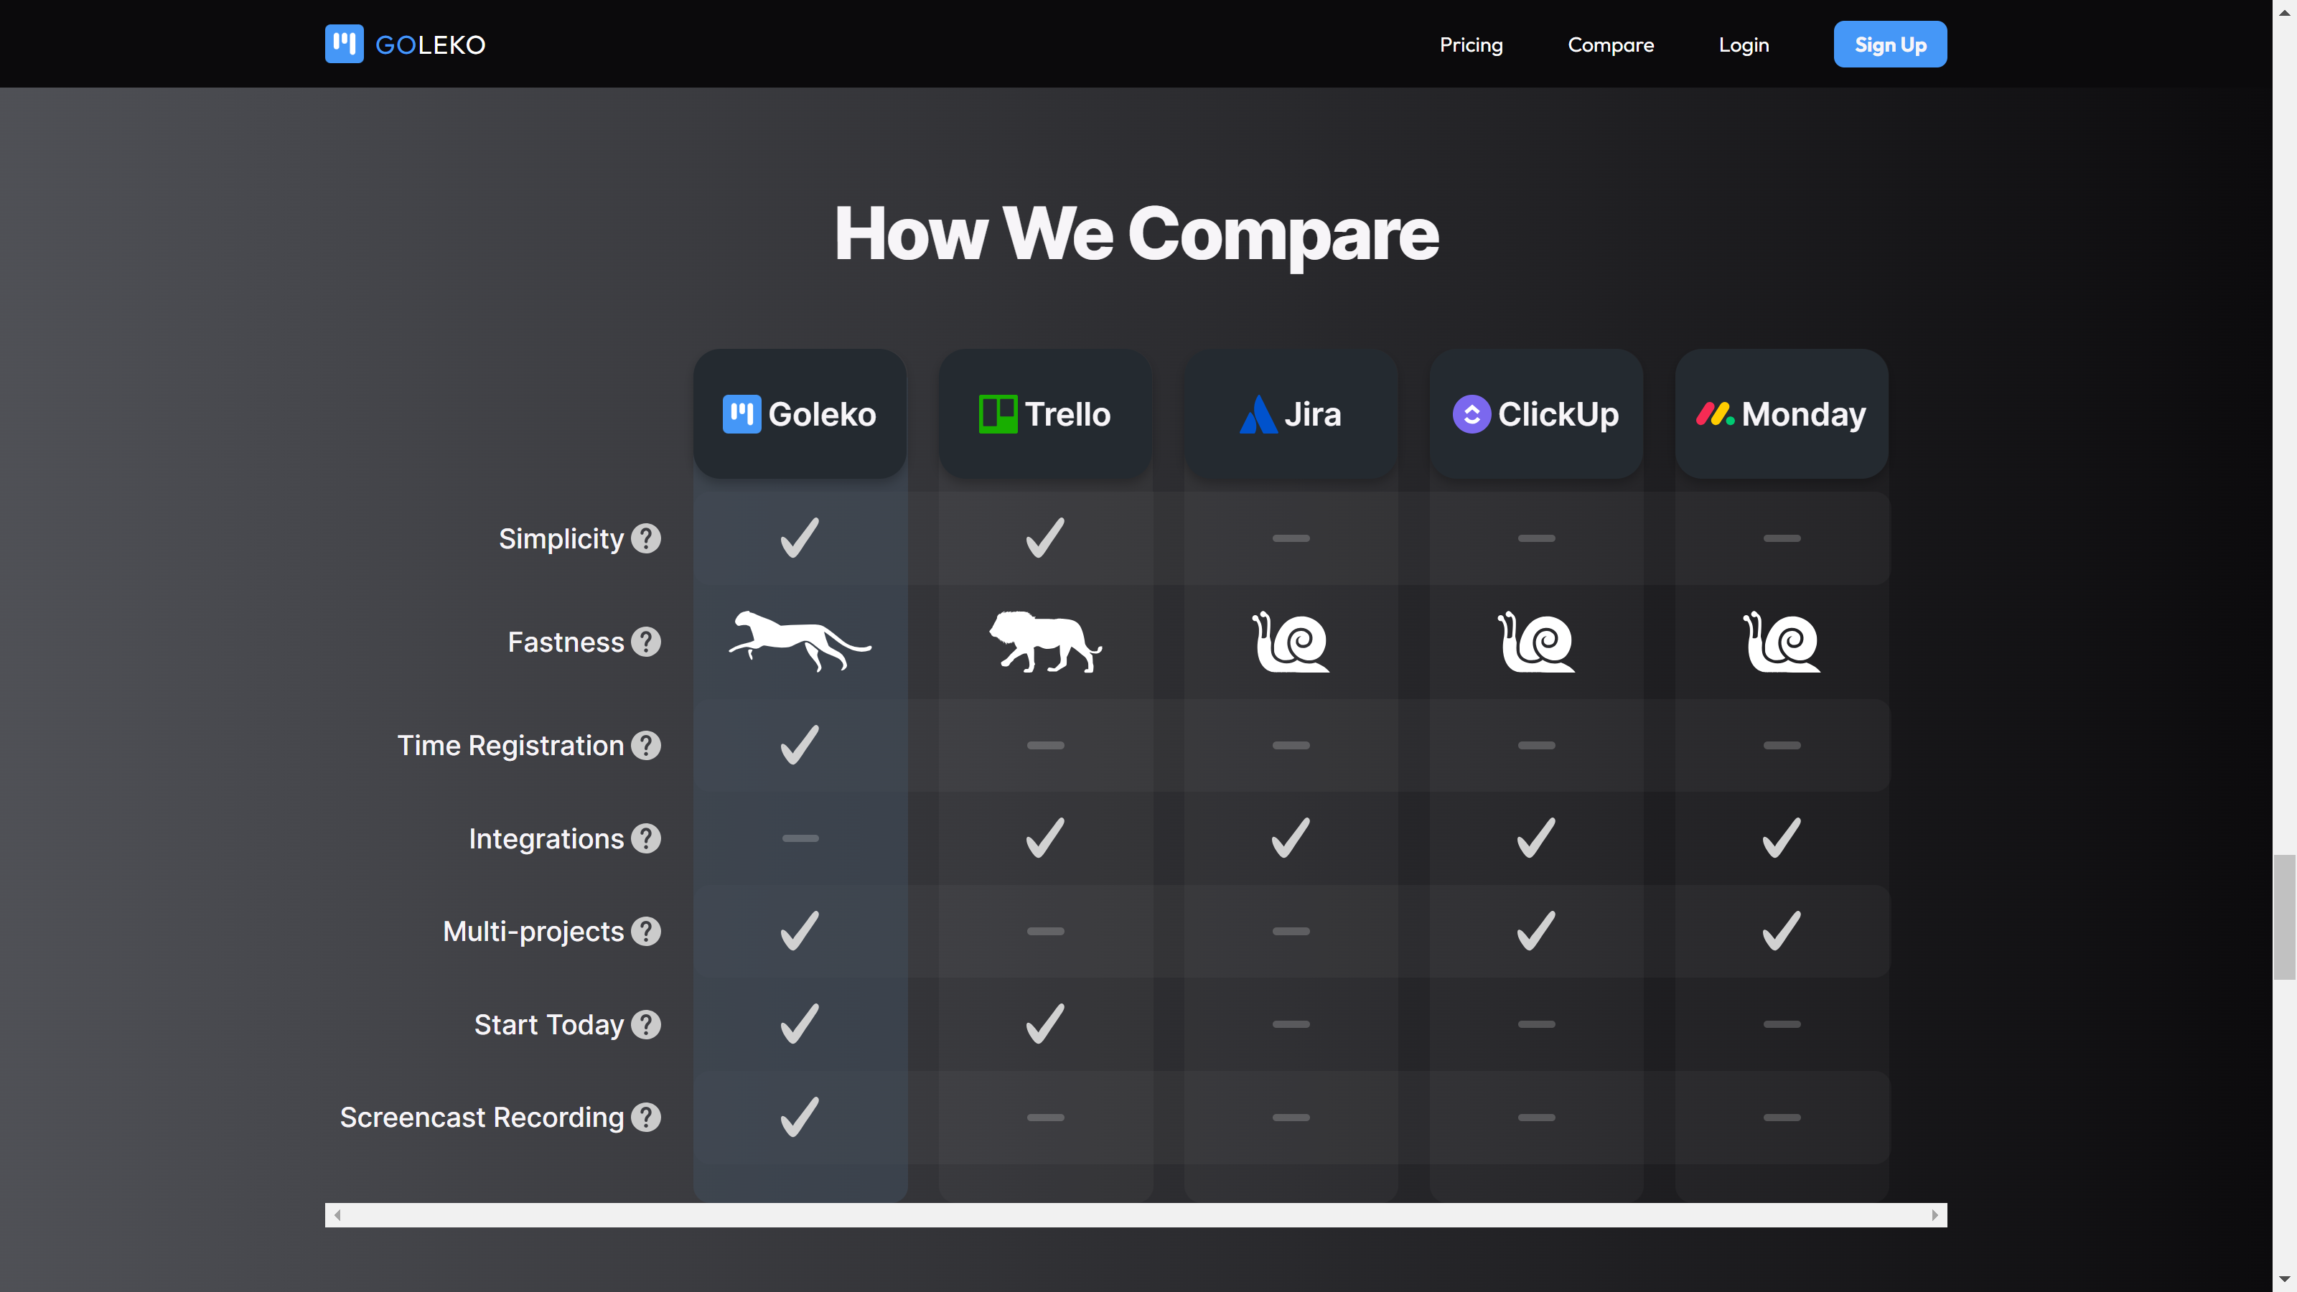This screenshot has height=1292, width=2297.
Task: Open the Screencast Recording help question mark
Action: [x=645, y=1118]
